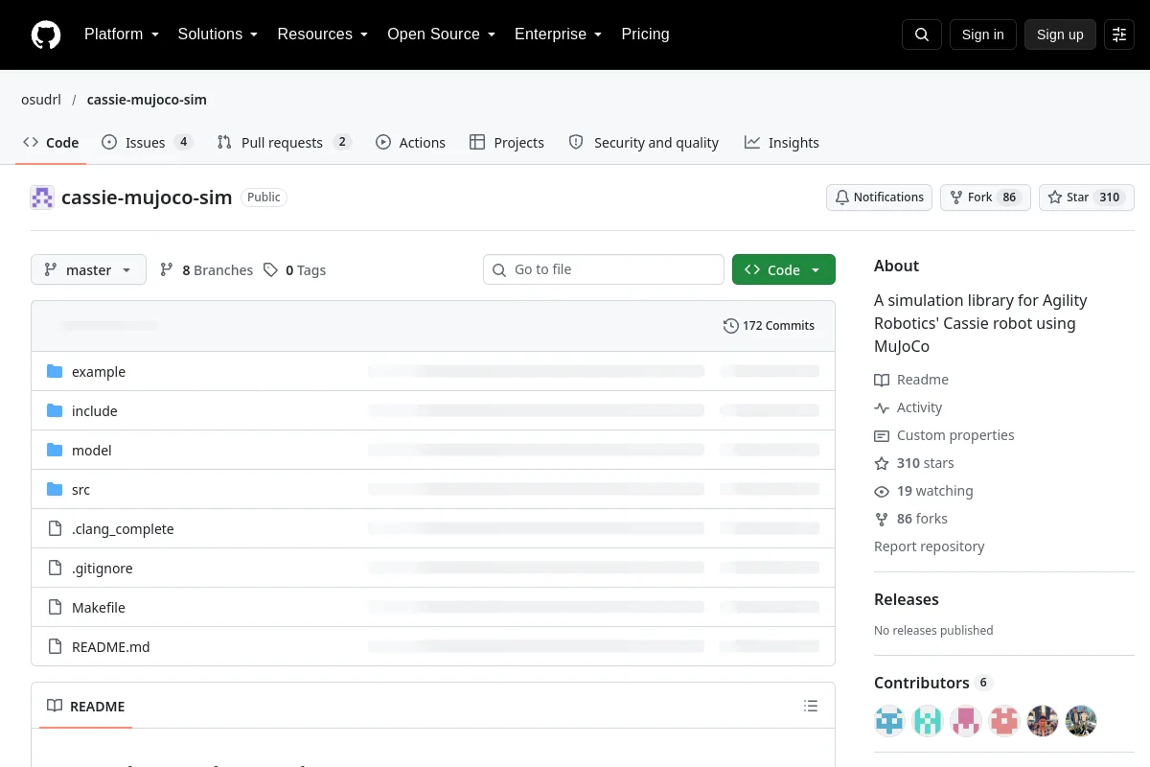
Task: Click the Sign up button
Action: (x=1060, y=35)
